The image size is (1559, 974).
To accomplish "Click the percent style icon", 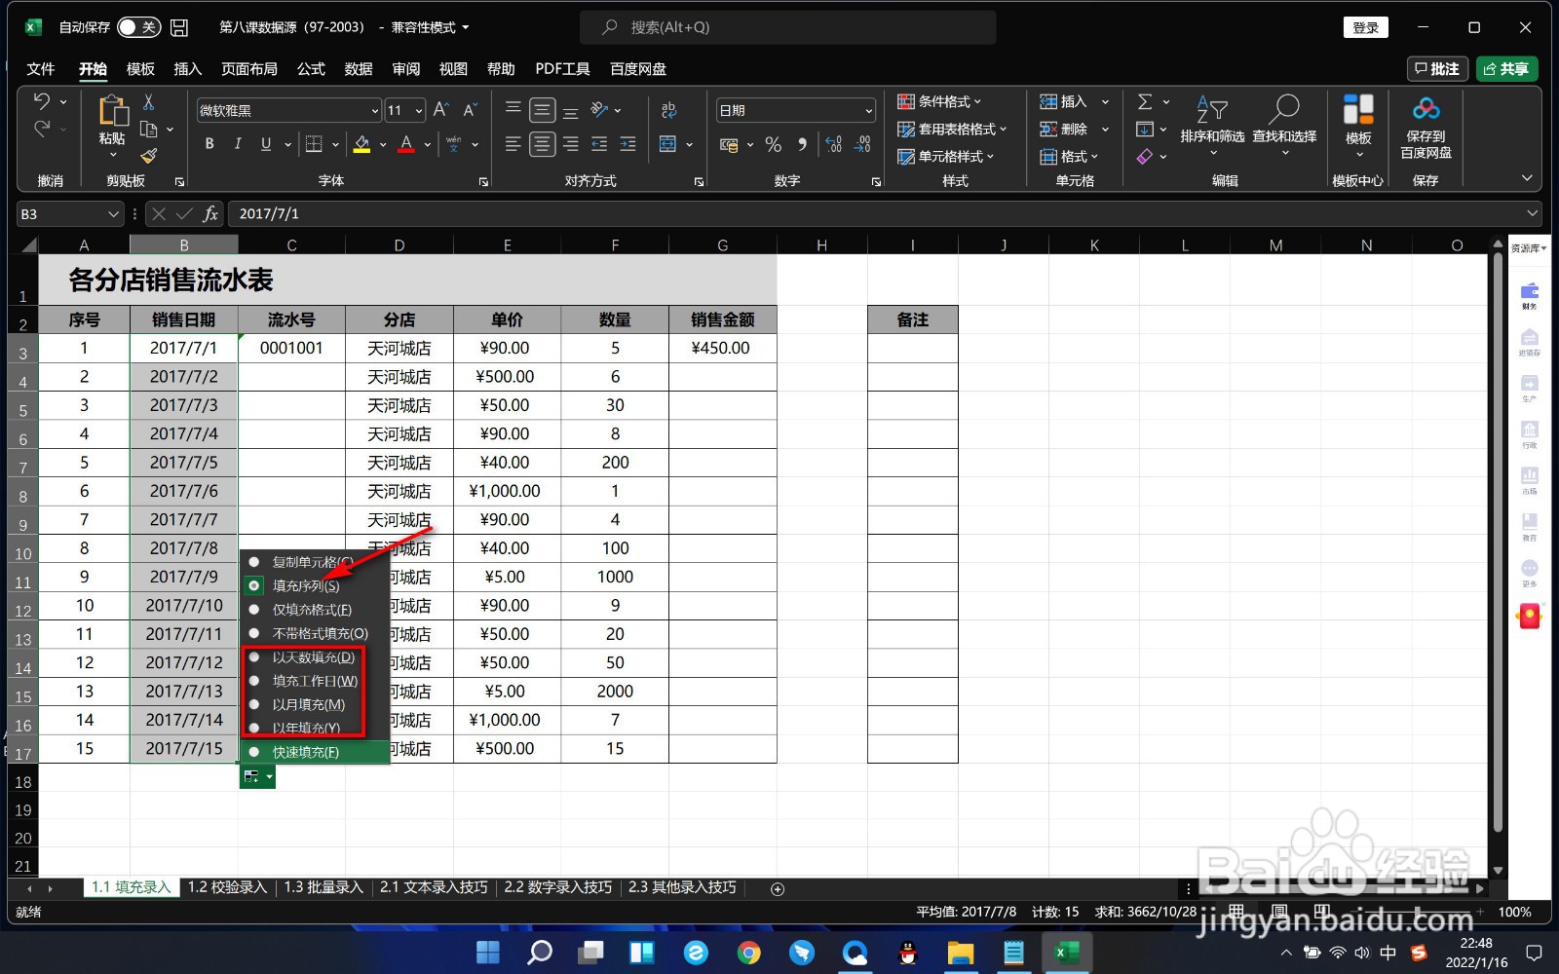I will (774, 144).
